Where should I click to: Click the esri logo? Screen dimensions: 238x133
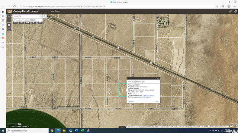point(233,125)
